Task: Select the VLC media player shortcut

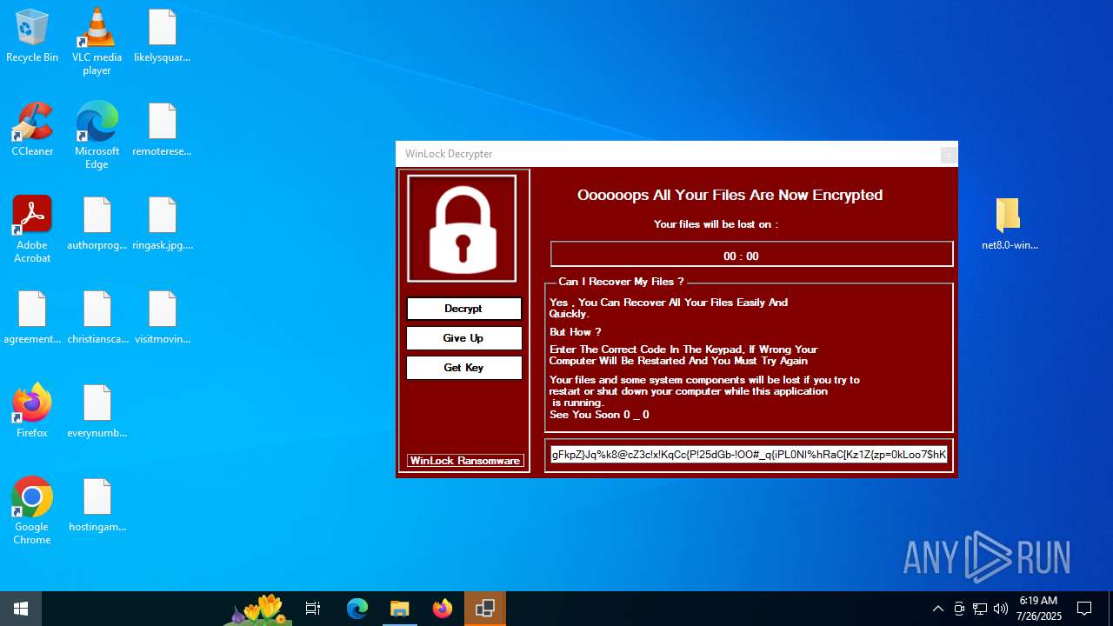Action: [97, 42]
